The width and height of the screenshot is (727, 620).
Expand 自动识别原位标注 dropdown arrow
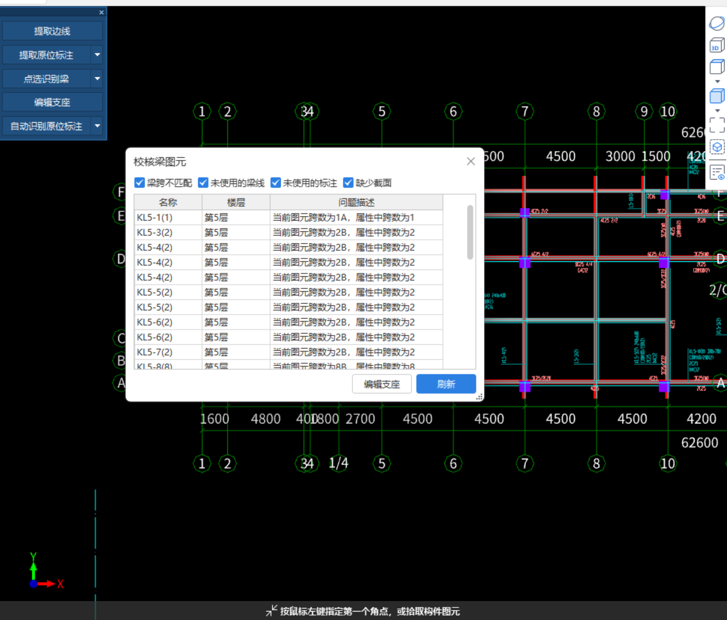click(x=97, y=126)
